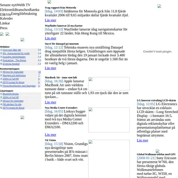This screenshot has height=178, width=178.
Task: Click the 'Couldn't load plugin.' placeholder
Action: [158, 52]
